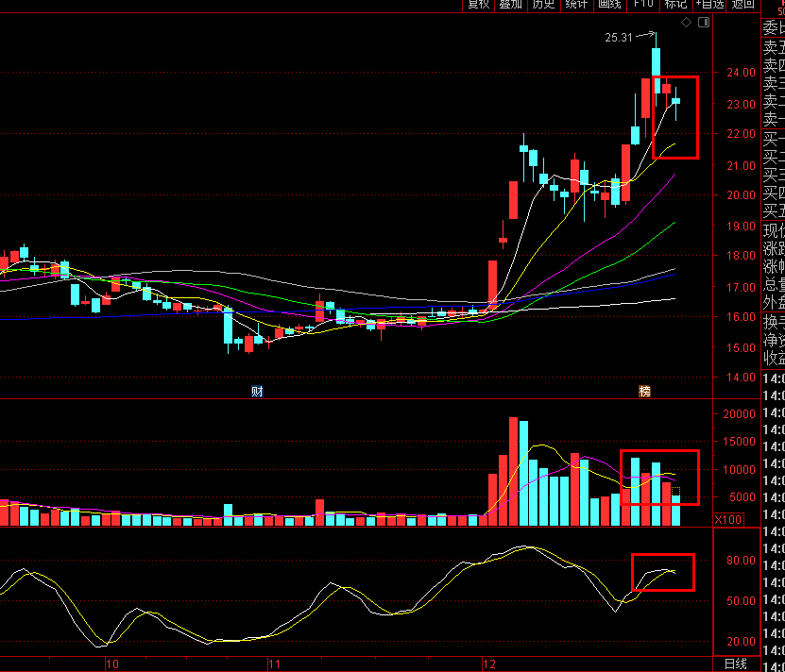Open the F10 company info button
This screenshot has width=785, height=672.
(642, 5)
